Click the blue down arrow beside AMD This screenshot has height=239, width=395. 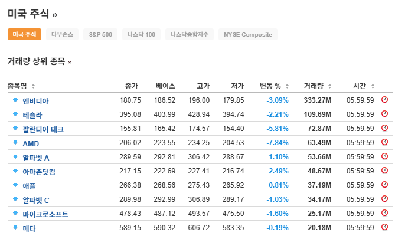(15, 143)
